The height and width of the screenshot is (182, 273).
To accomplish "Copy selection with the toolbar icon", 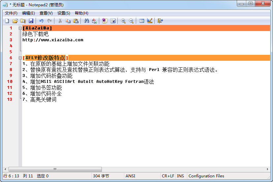I will [68, 21].
